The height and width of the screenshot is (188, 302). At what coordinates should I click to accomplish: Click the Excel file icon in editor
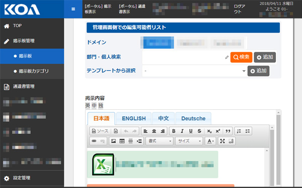click(103, 164)
